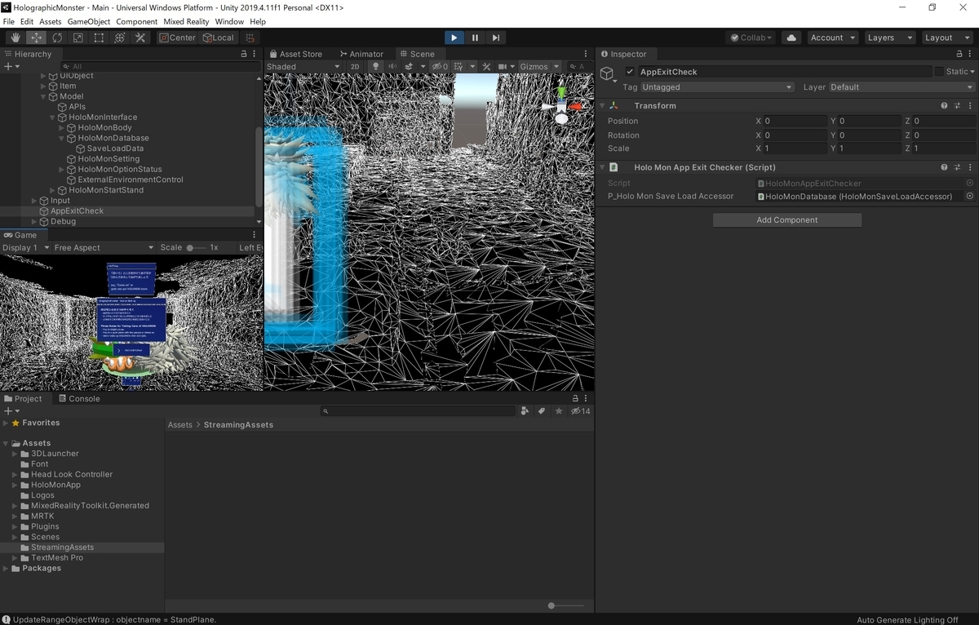Image resolution: width=979 pixels, height=625 pixels.
Task: Open the Free Aspect dropdown
Action: coord(104,247)
